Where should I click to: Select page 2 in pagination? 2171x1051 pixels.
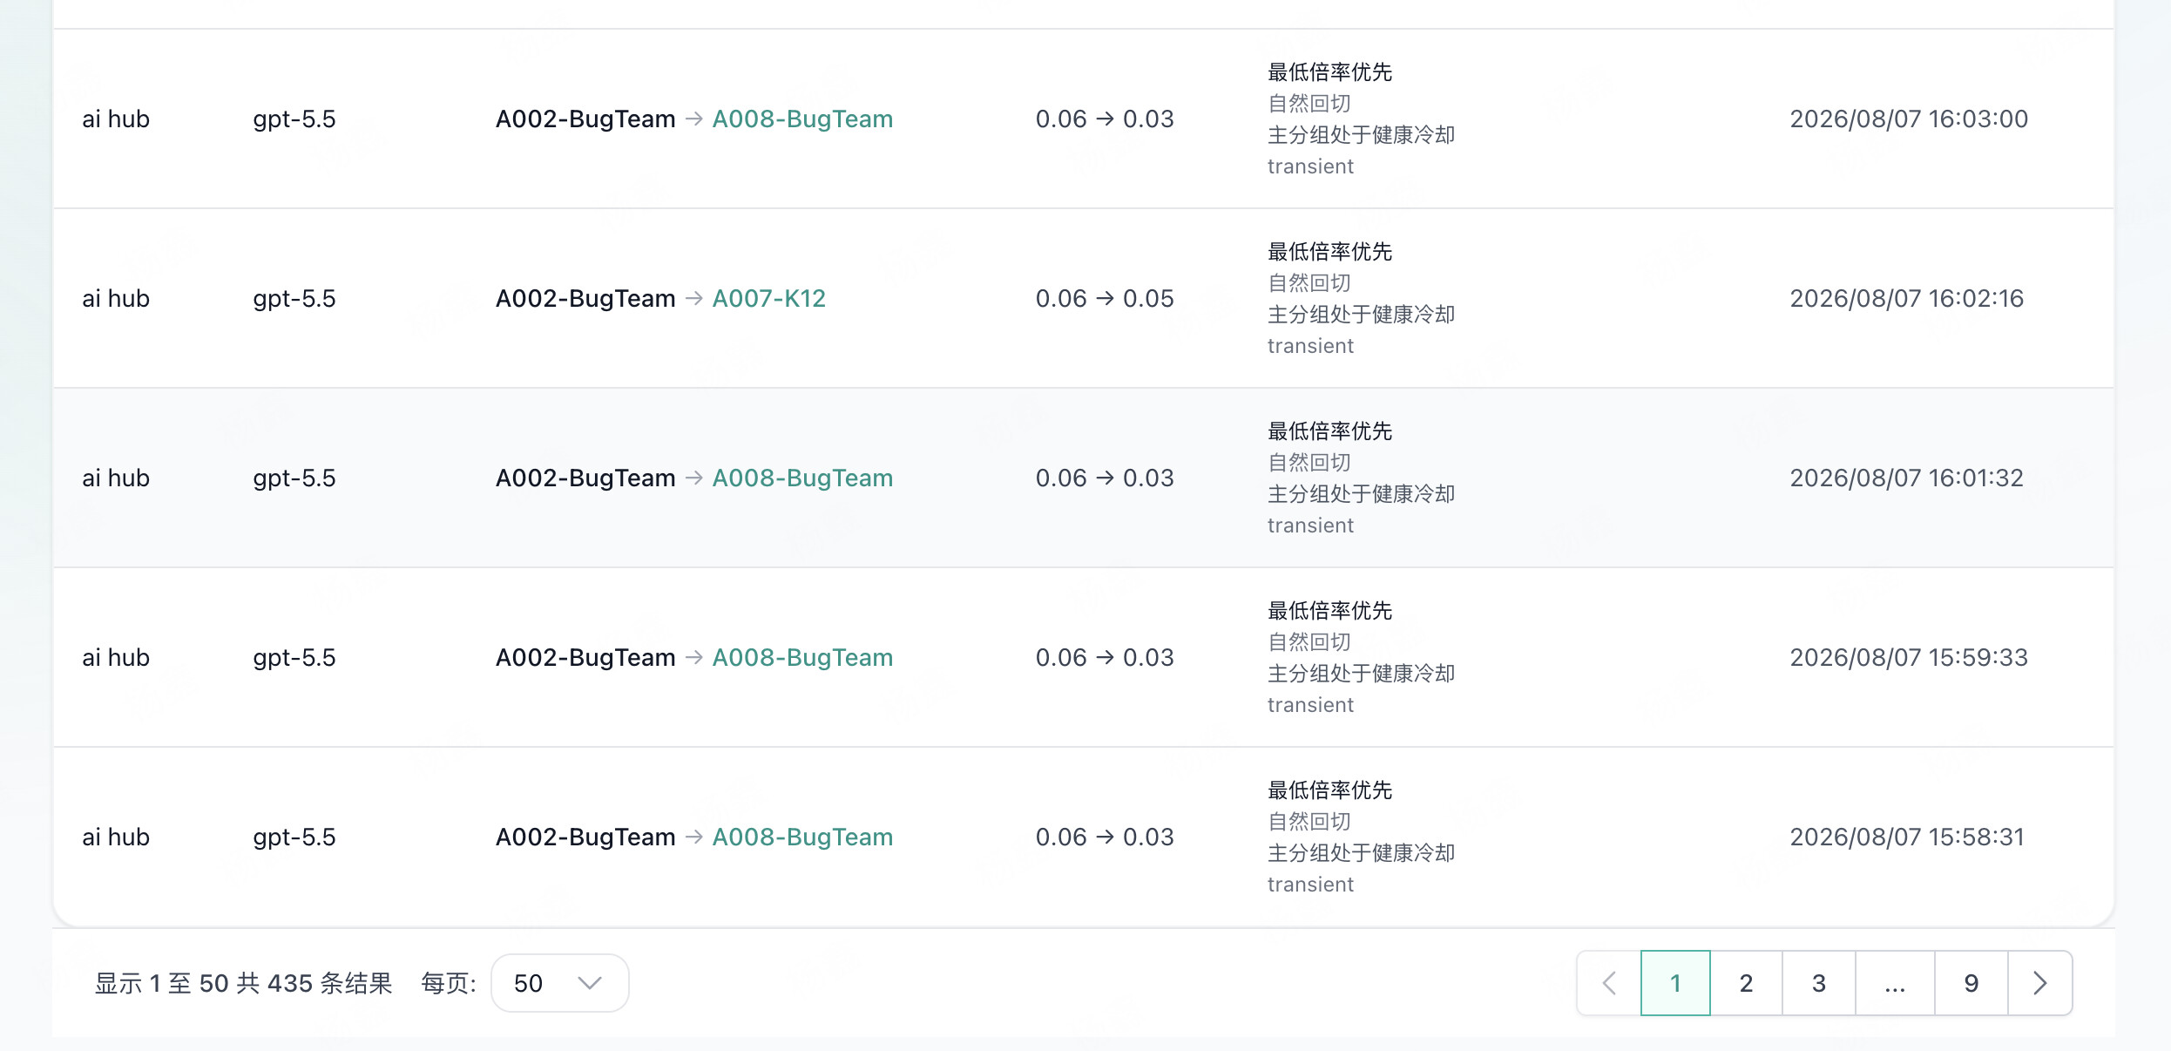pos(1746,983)
